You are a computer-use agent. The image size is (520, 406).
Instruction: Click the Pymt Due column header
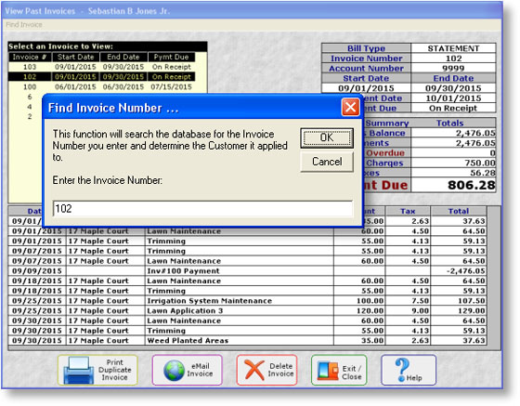(x=171, y=57)
